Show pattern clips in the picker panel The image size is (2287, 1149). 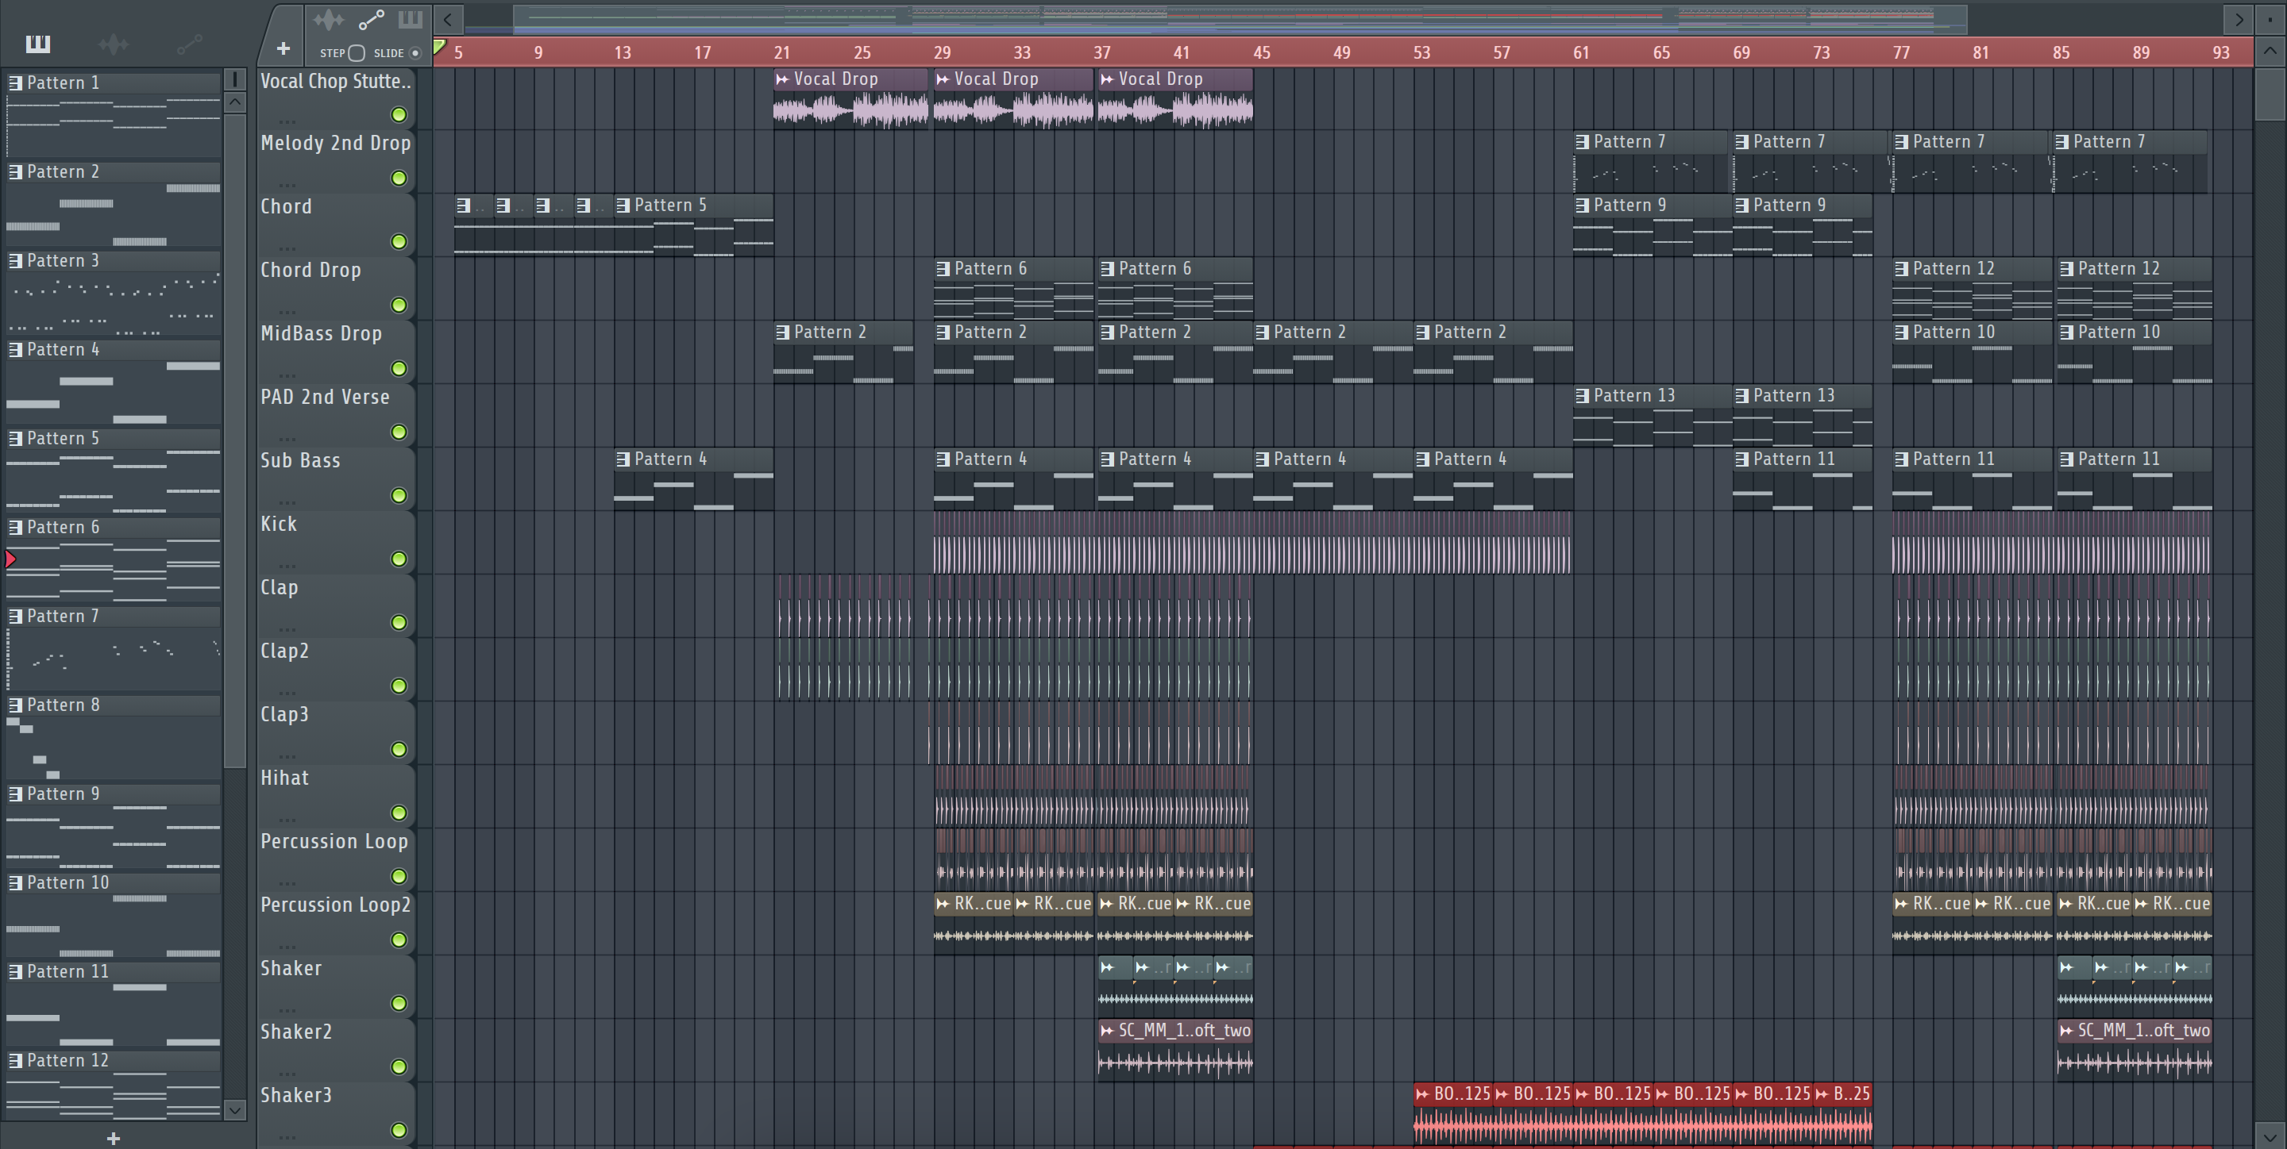tap(38, 44)
